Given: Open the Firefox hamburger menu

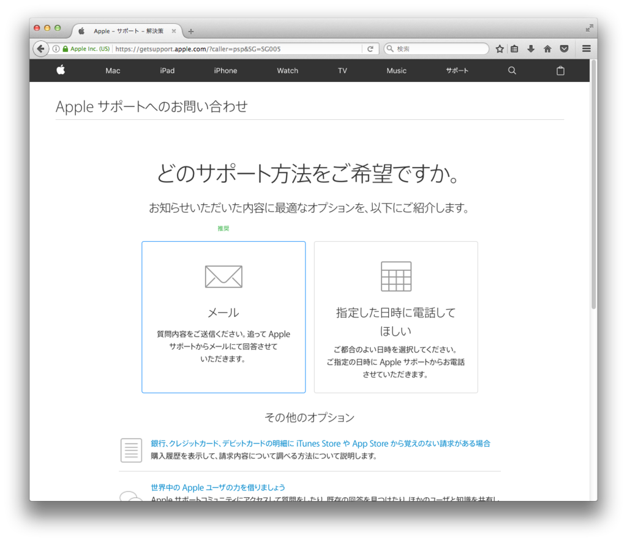Looking at the screenshot, I should 586,49.
